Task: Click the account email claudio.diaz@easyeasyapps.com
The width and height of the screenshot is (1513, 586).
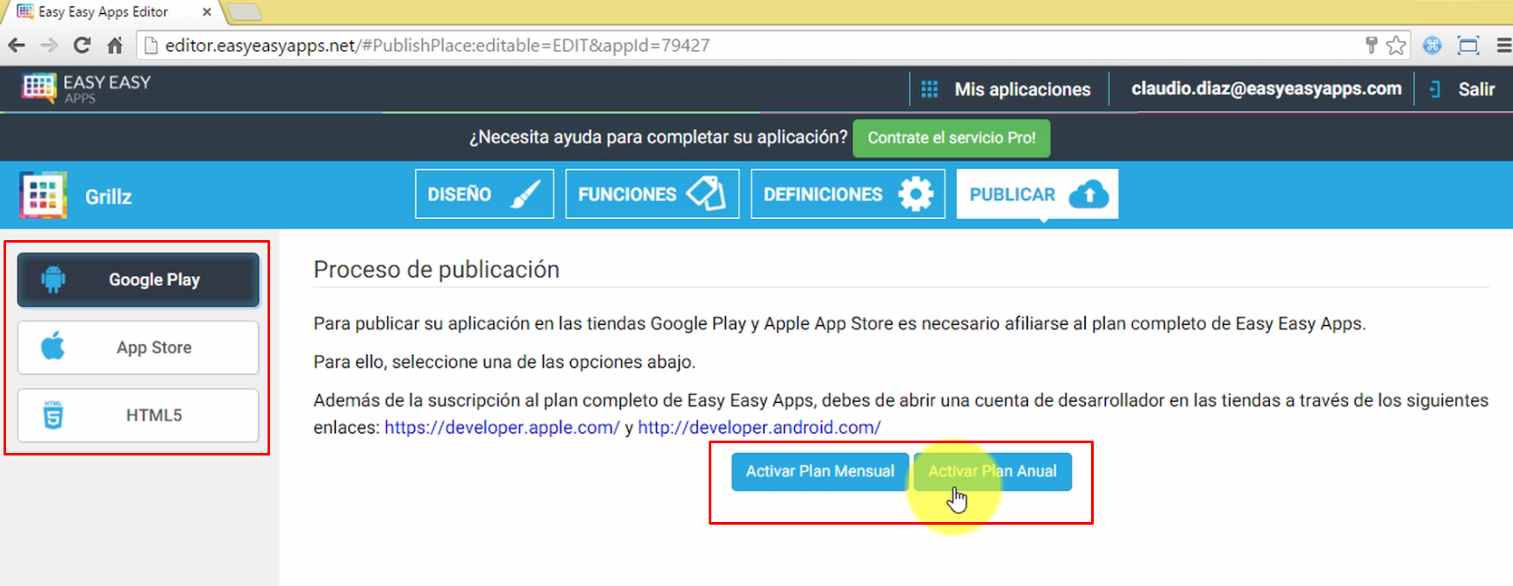Action: point(1267,88)
